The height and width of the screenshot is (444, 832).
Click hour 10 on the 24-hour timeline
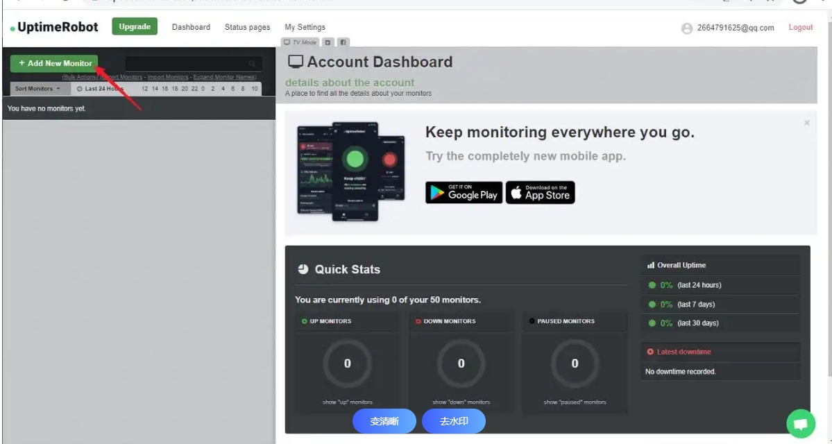tap(255, 89)
